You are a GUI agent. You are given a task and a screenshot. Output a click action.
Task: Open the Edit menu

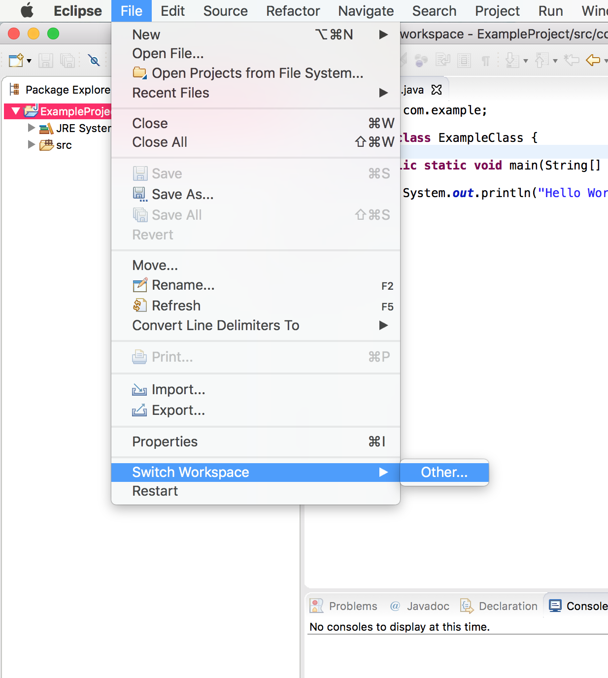coord(173,11)
